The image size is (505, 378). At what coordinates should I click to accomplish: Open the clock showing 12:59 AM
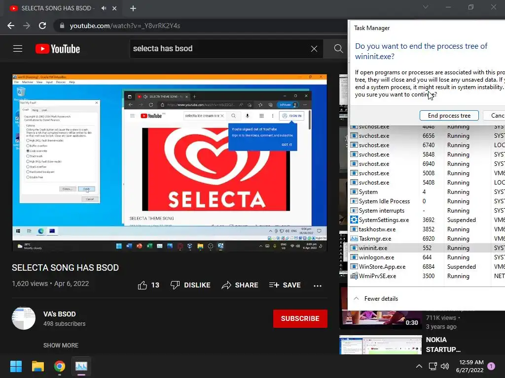point(469,366)
